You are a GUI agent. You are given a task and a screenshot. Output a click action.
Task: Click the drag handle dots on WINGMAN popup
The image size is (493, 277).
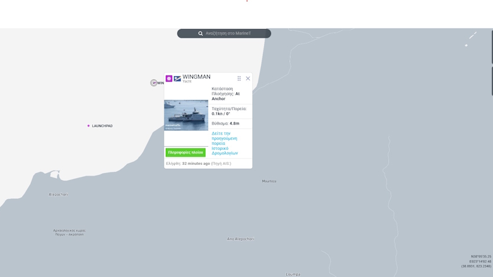point(239,79)
